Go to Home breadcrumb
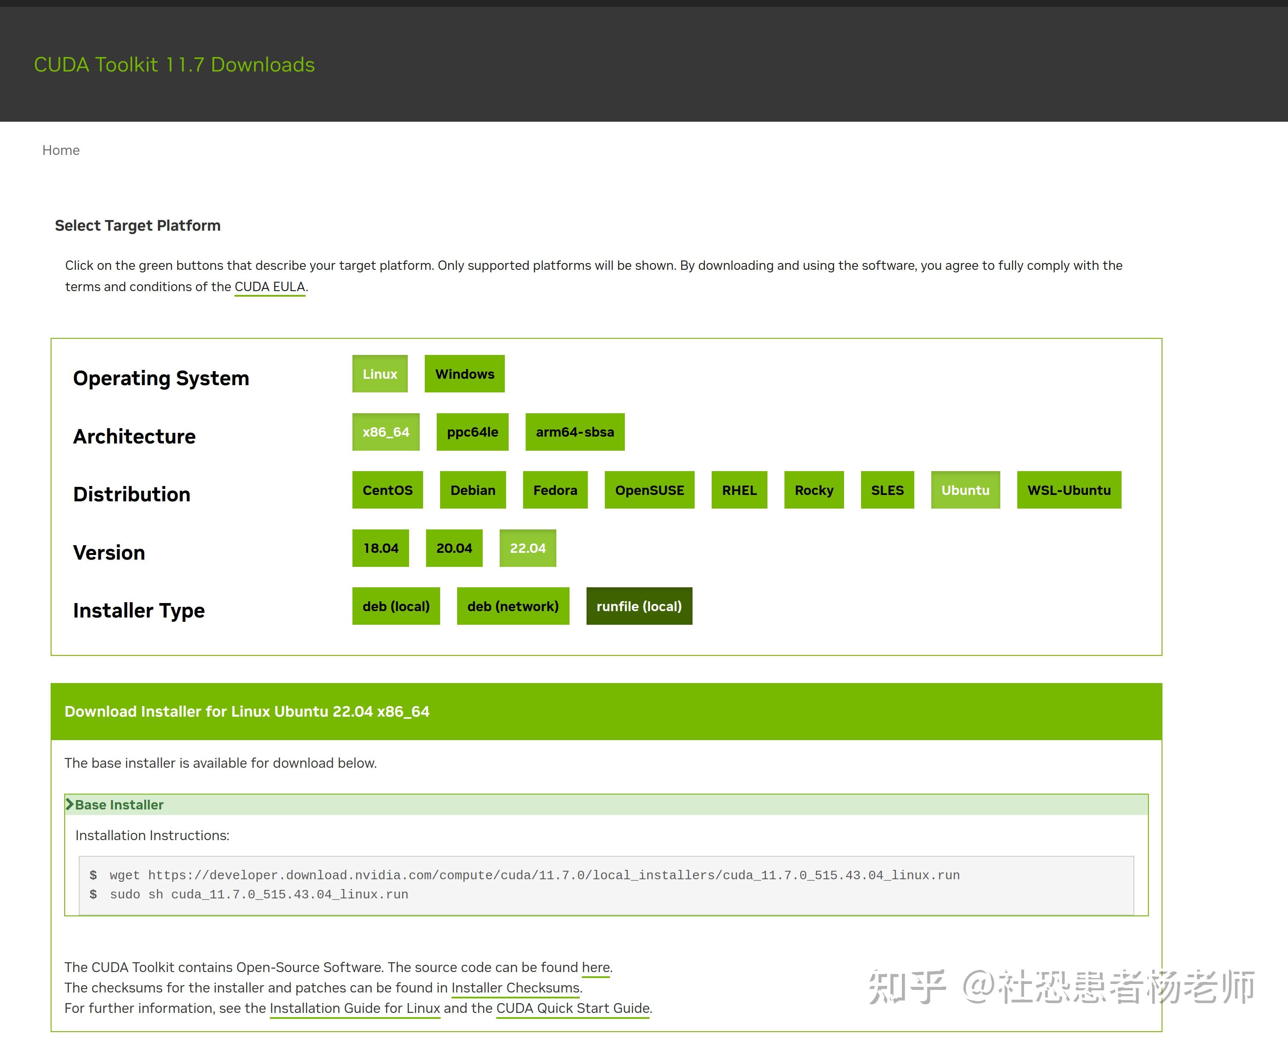 [60, 150]
